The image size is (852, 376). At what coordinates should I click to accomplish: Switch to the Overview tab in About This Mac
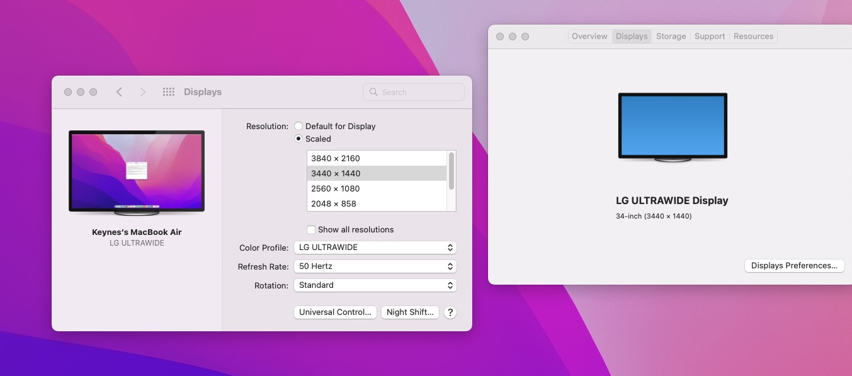589,37
